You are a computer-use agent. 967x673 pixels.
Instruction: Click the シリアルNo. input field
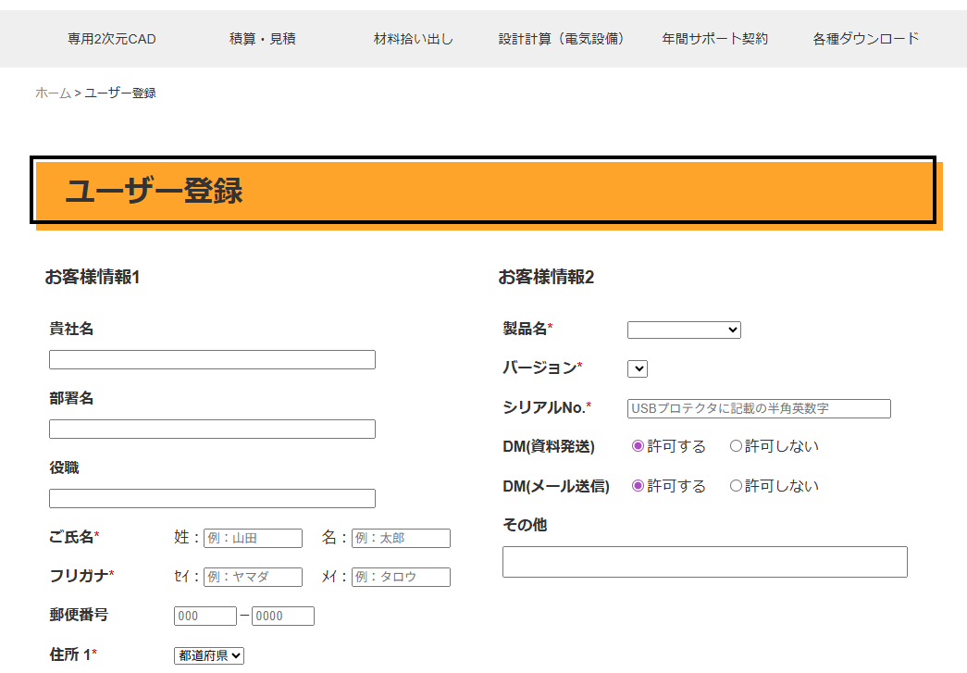759,408
